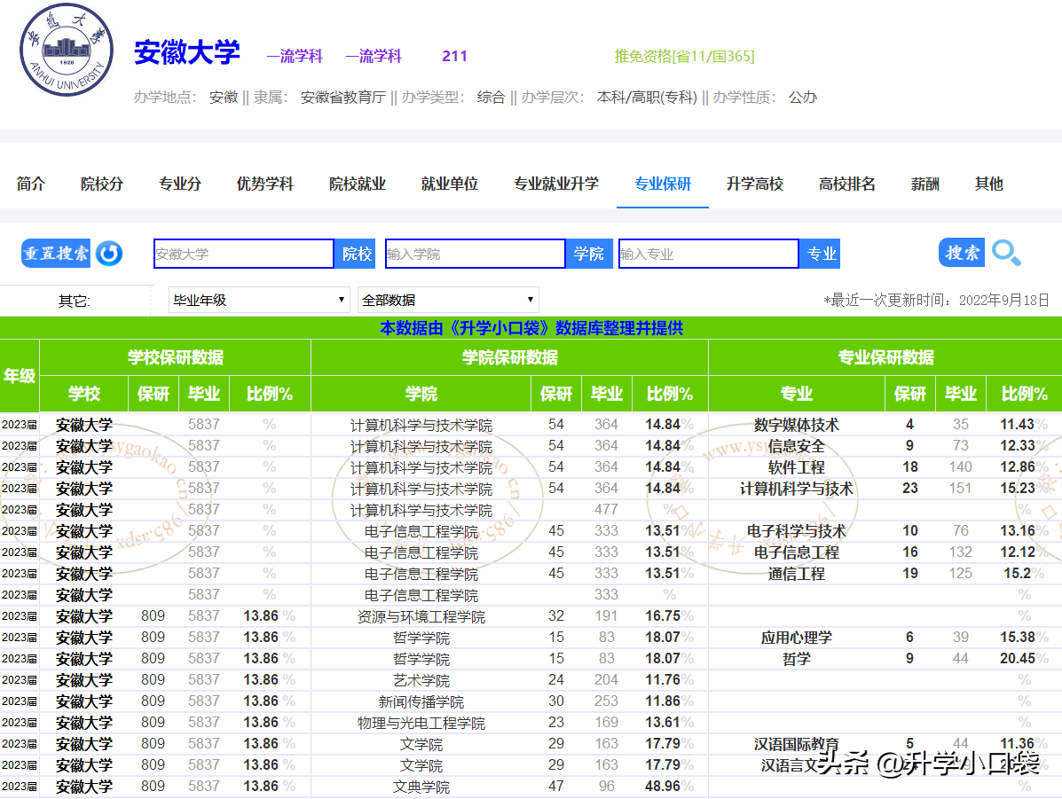Open the 就业单位 tab
The width and height of the screenshot is (1062, 799).
pos(449,184)
